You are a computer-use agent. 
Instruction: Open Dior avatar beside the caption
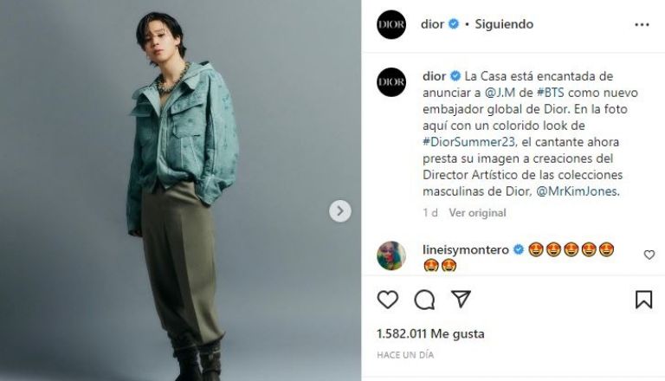(x=391, y=82)
